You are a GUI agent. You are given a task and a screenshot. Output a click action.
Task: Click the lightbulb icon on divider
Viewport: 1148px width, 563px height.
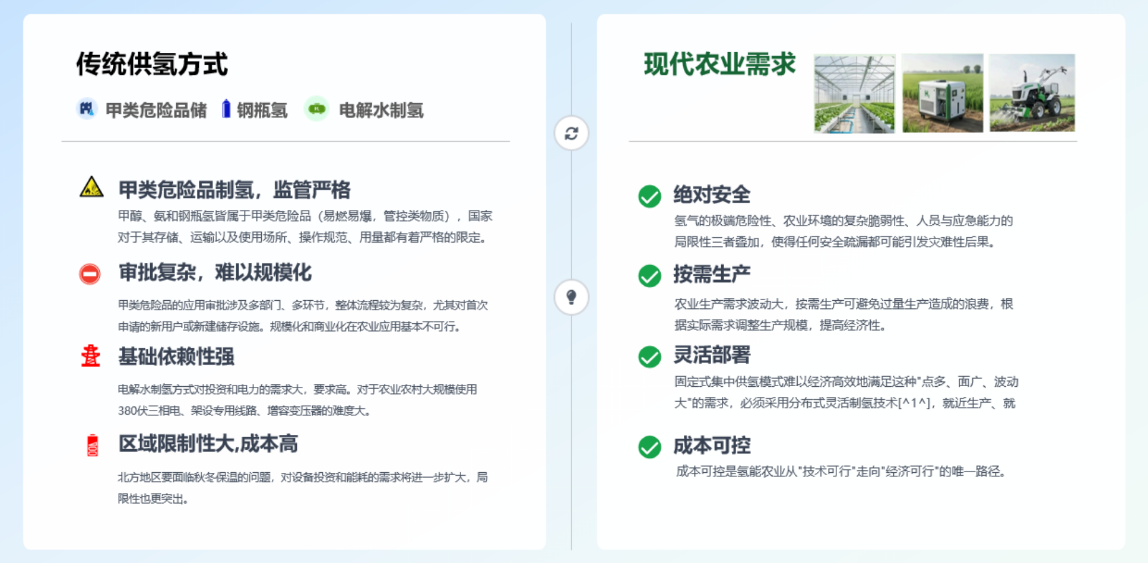pyautogui.click(x=571, y=297)
